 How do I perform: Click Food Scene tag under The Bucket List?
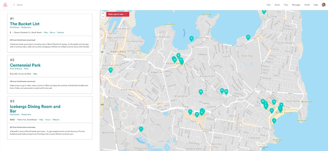pos(15,27)
